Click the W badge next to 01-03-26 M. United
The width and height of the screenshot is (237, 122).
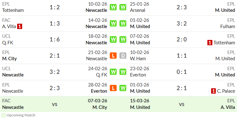pos(123,88)
